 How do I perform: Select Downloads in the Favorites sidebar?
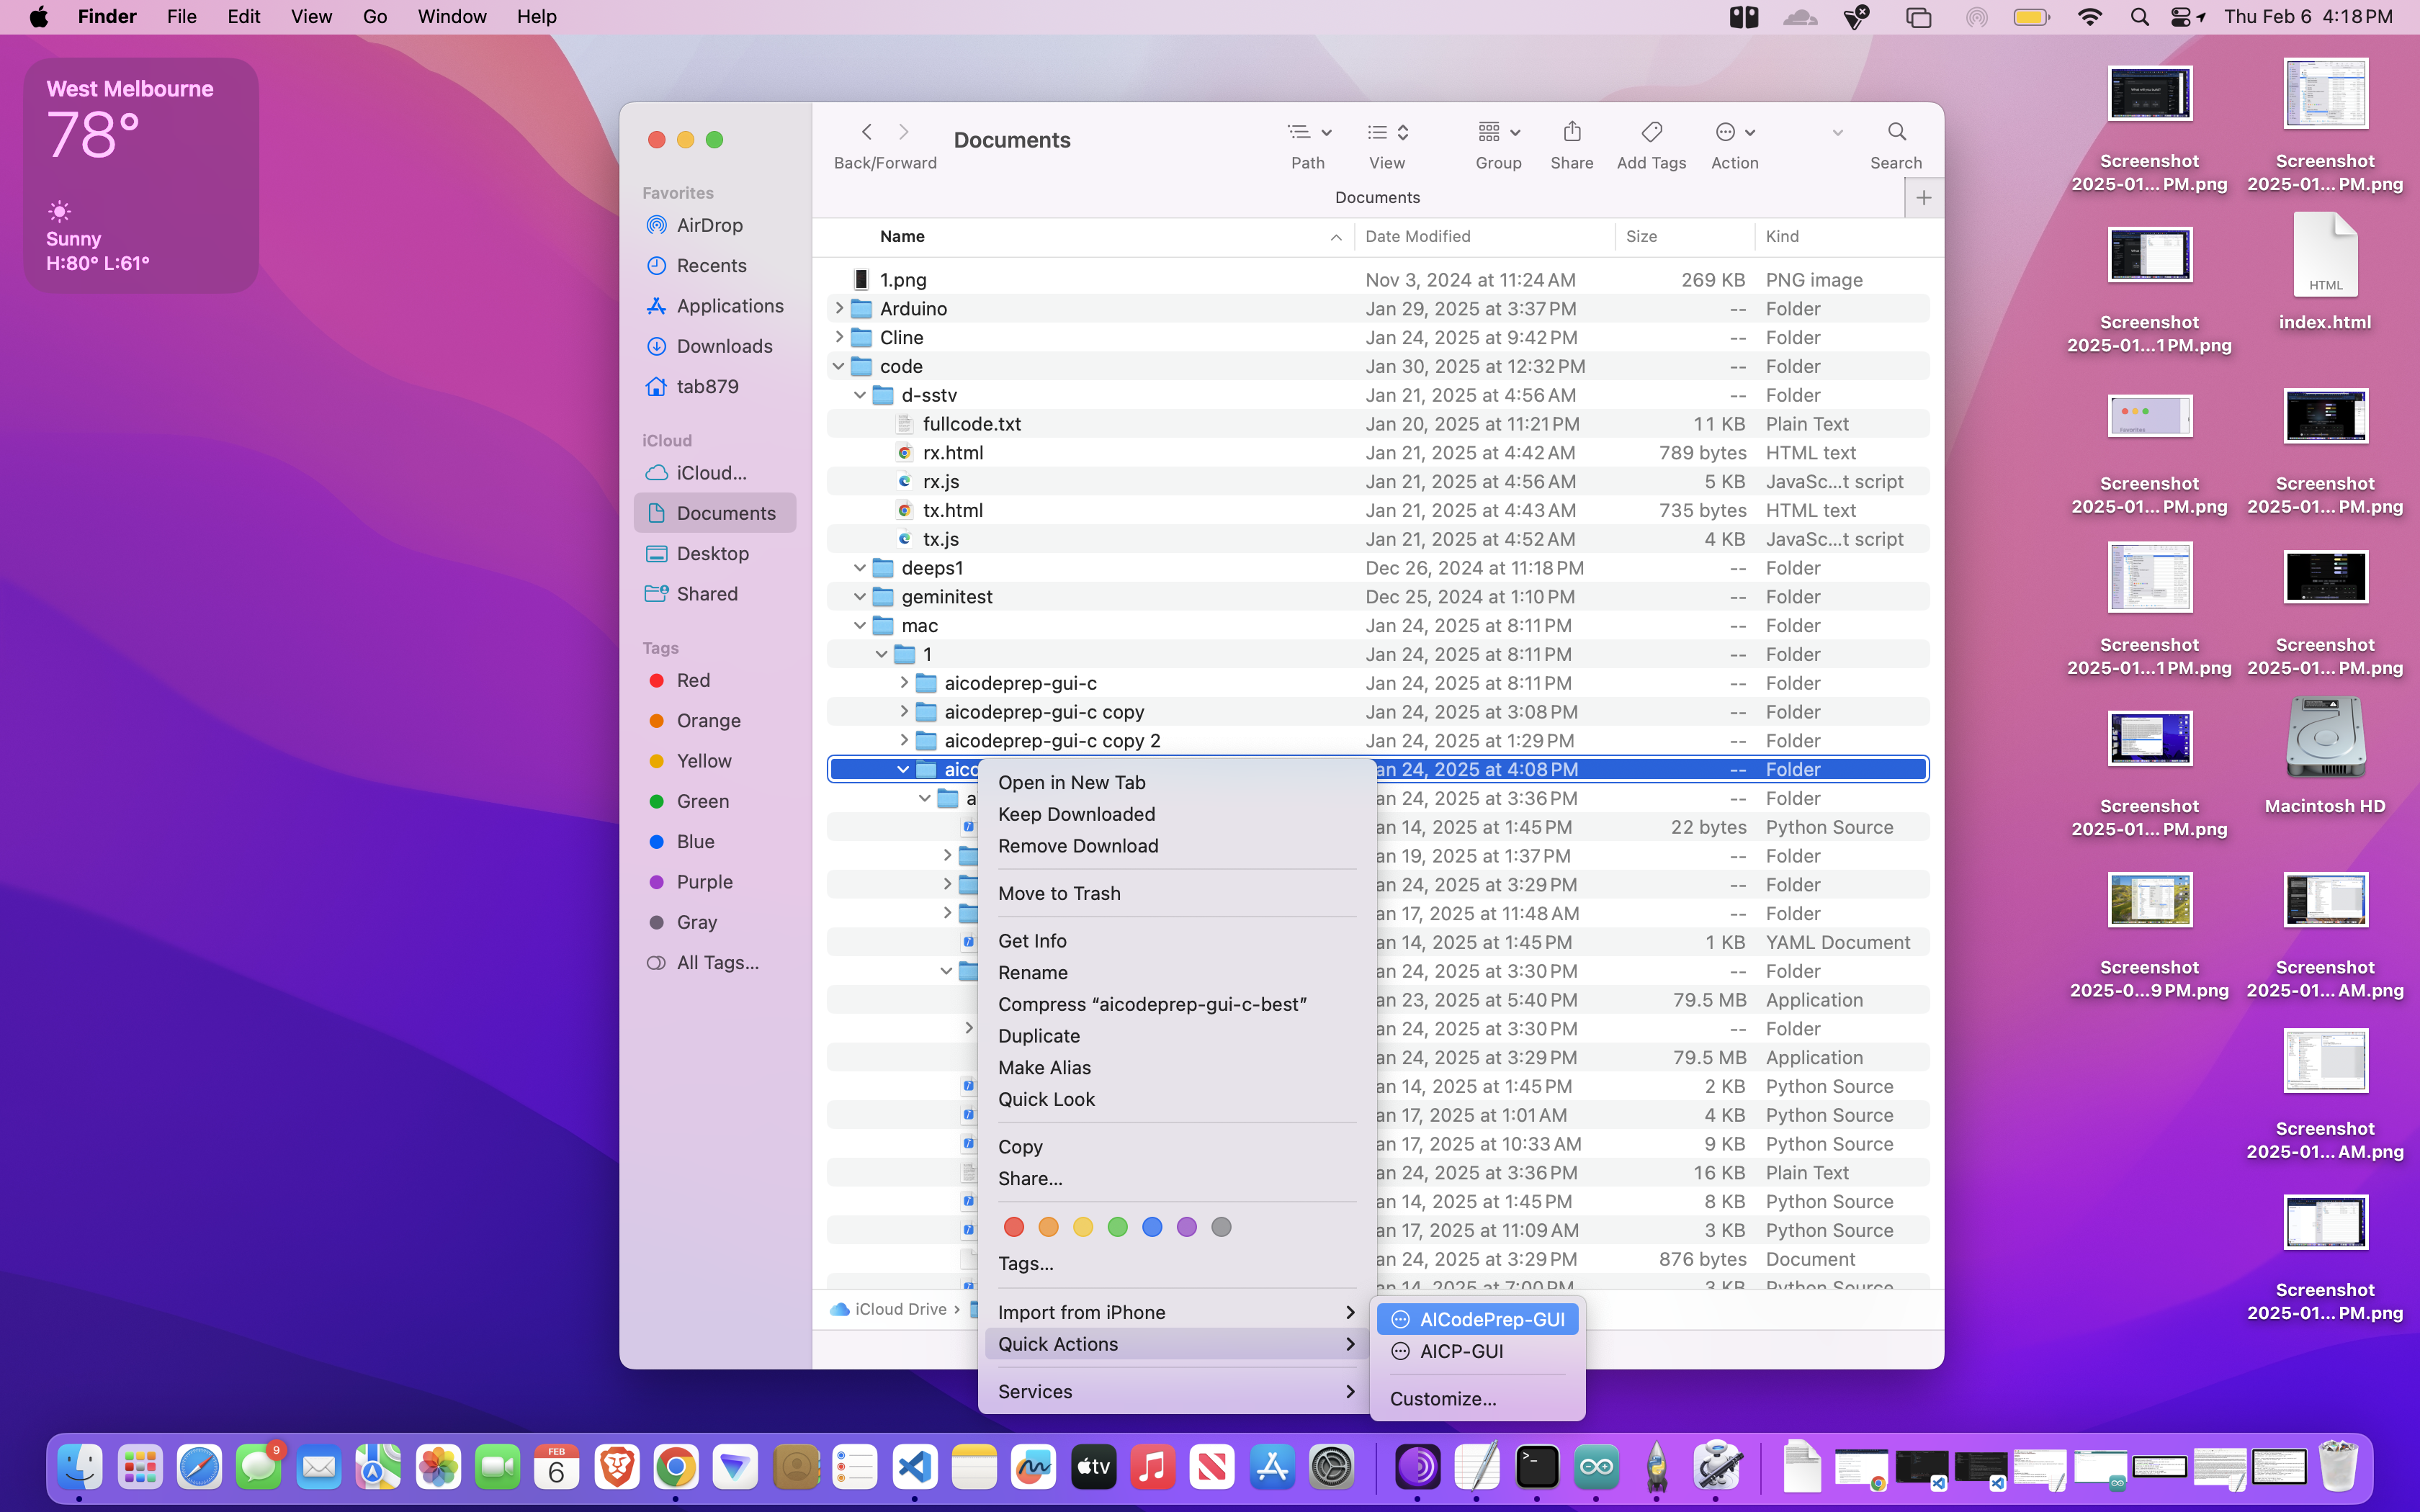click(724, 346)
